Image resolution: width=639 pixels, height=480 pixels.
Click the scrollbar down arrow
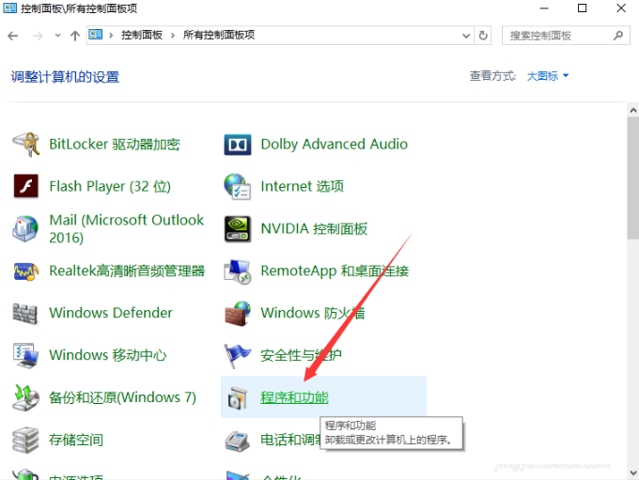coord(632,472)
